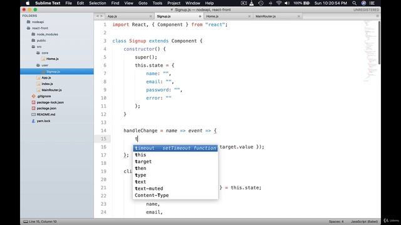Open the Apple menu

click(x=28, y=3)
